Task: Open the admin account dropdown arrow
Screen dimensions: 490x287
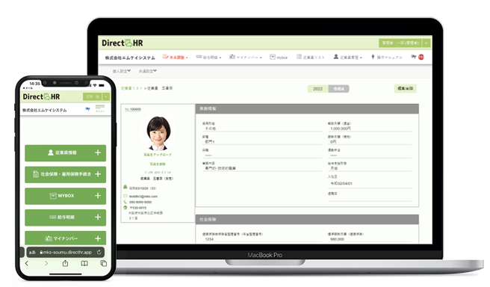Action: coord(427,43)
